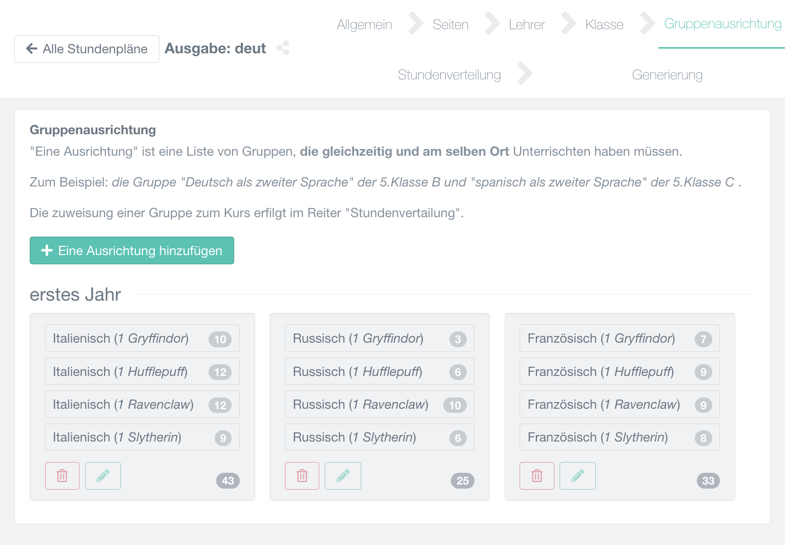Screen dimensions: 785x545
Task: Open the Klasse tab
Action: tap(604, 25)
